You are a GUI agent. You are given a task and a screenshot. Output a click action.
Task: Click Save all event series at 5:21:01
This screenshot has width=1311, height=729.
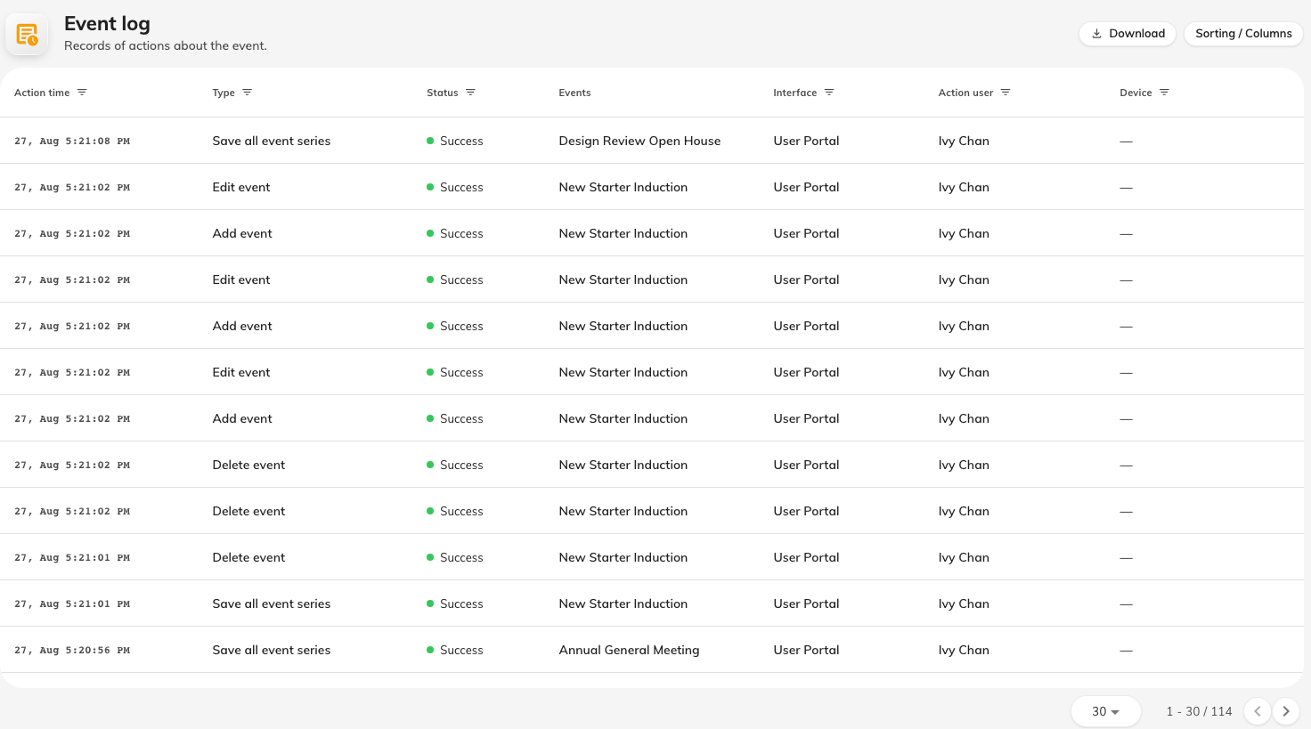click(x=271, y=603)
